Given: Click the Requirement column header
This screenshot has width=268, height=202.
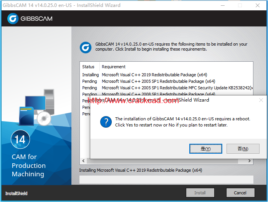Looking at the screenshot, I should (114, 67).
